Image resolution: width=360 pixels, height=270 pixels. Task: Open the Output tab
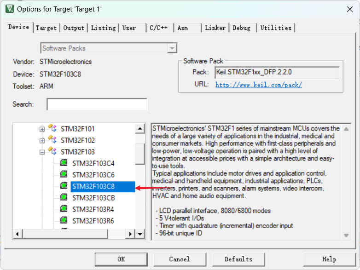point(74,28)
